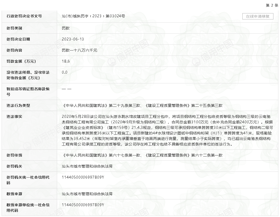The width and height of the screenshot is (280, 217).
Task: Click the 处罚类别 label
Action: click(14, 28)
